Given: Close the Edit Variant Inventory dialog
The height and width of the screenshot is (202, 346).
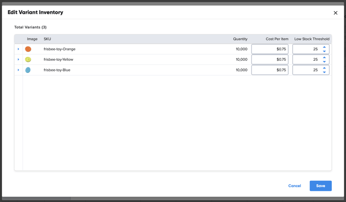Looking at the screenshot, I should pos(335,13).
